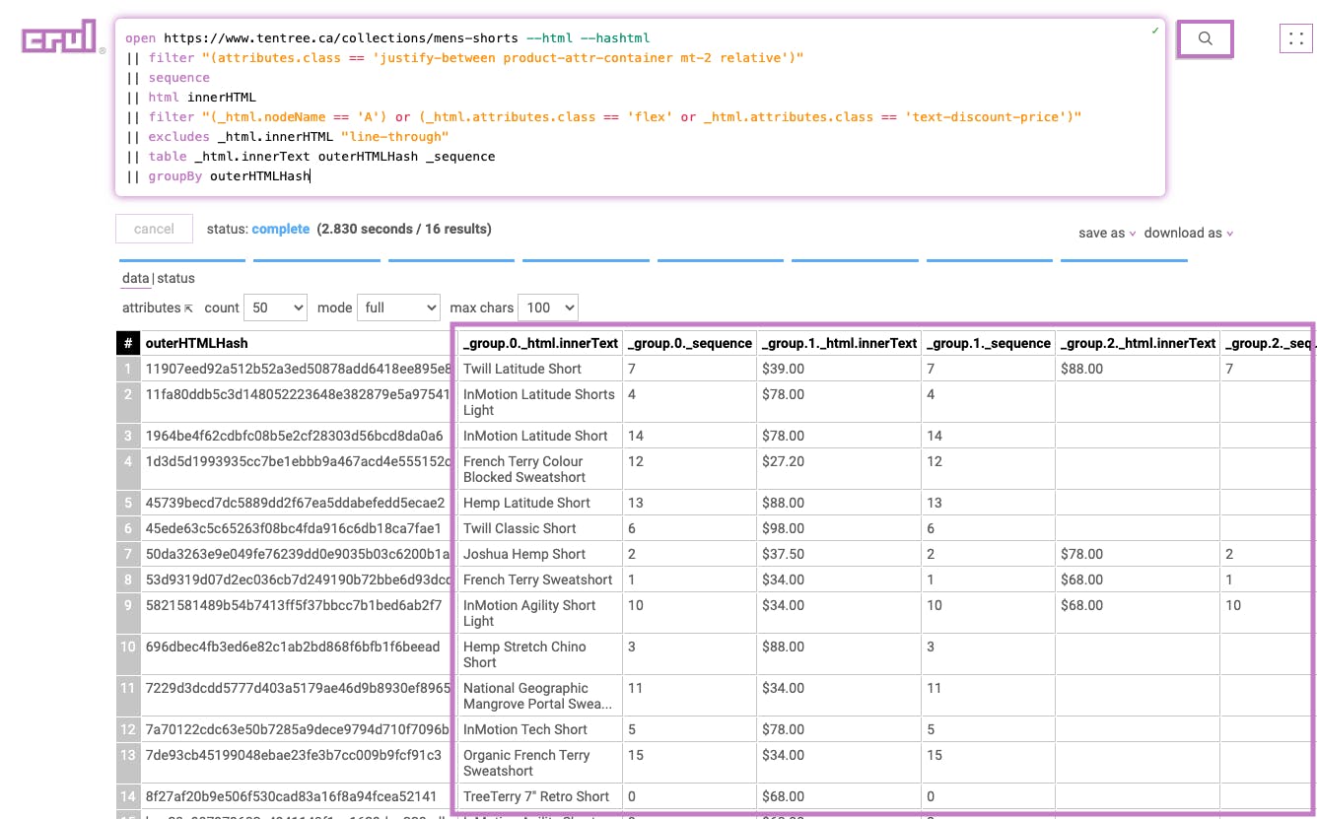1317x819 pixels.
Task: Open the mode dropdown showing full
Action: click(398, 307)
